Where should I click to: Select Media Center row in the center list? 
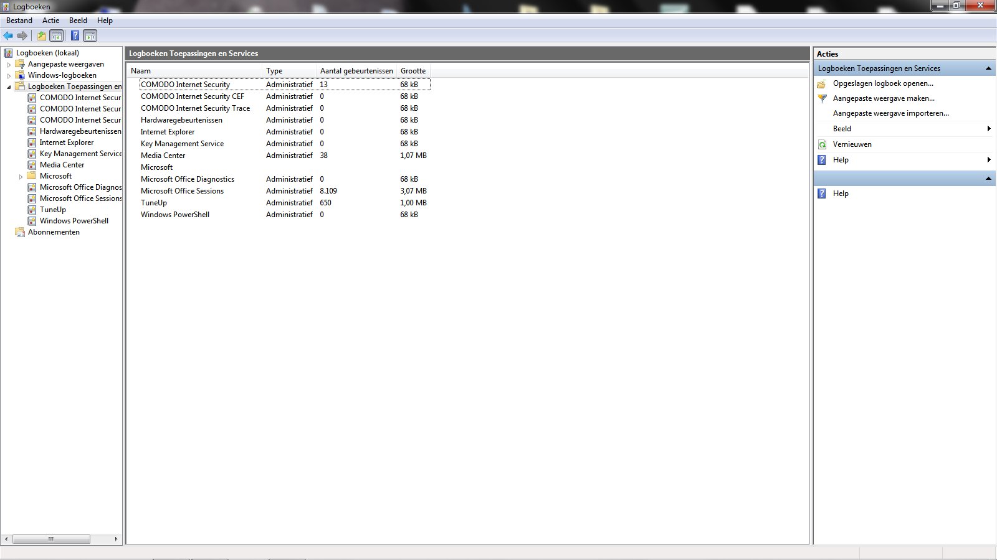285,156
